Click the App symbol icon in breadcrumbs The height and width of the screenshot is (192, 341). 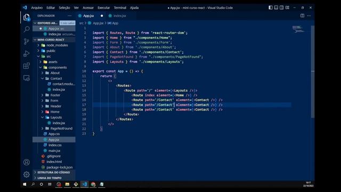click(110, 23)
